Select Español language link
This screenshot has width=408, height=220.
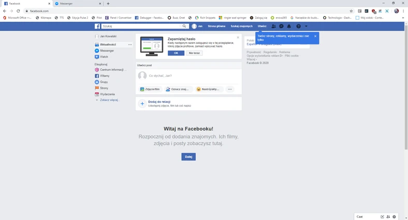point(251,44)
